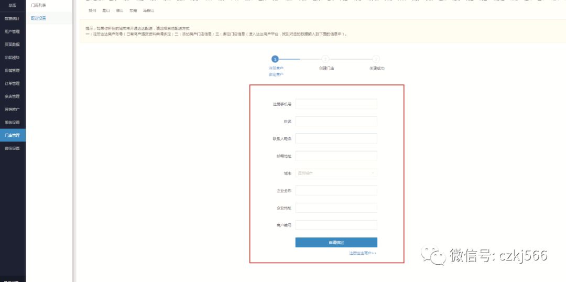566x282 pixels.
Task: Open 总览 in the left sidebar
Action: (x=13, y=5)
